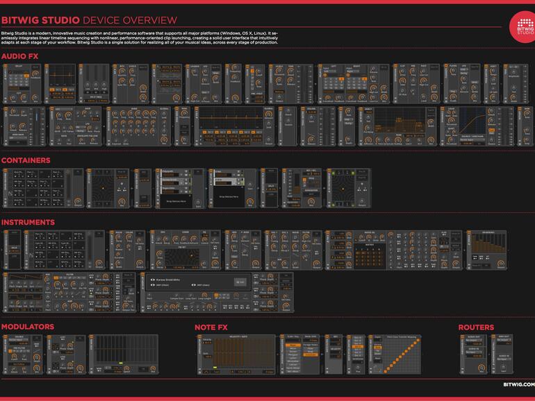This screenshot has width=535, height=401.
Task: Enable band 5 button in the five-band EQ
Action: 254,132
